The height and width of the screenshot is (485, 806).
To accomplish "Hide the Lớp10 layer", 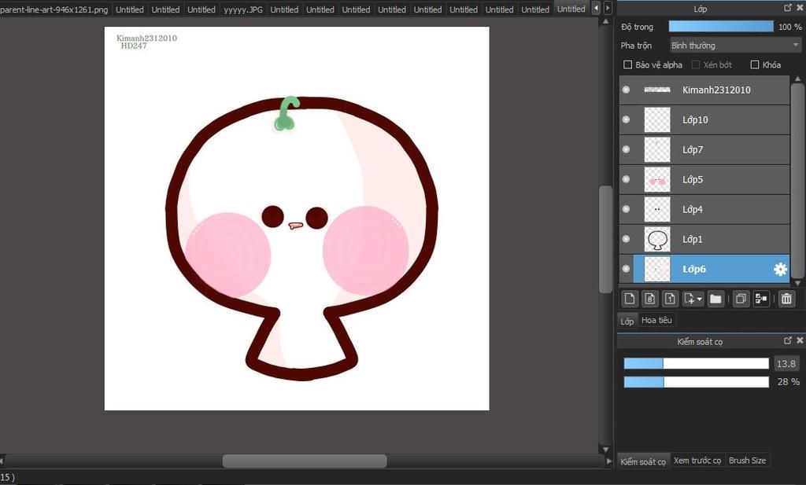I will coord(626,119).
